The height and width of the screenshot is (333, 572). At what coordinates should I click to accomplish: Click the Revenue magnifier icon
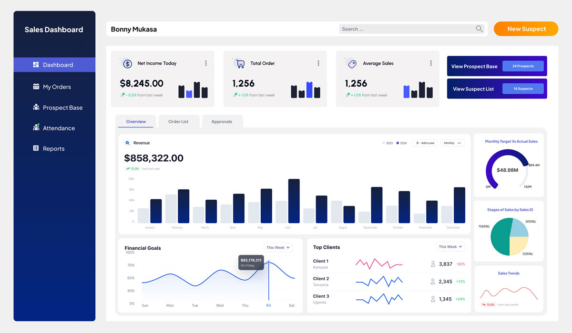(x=127, y=143)
